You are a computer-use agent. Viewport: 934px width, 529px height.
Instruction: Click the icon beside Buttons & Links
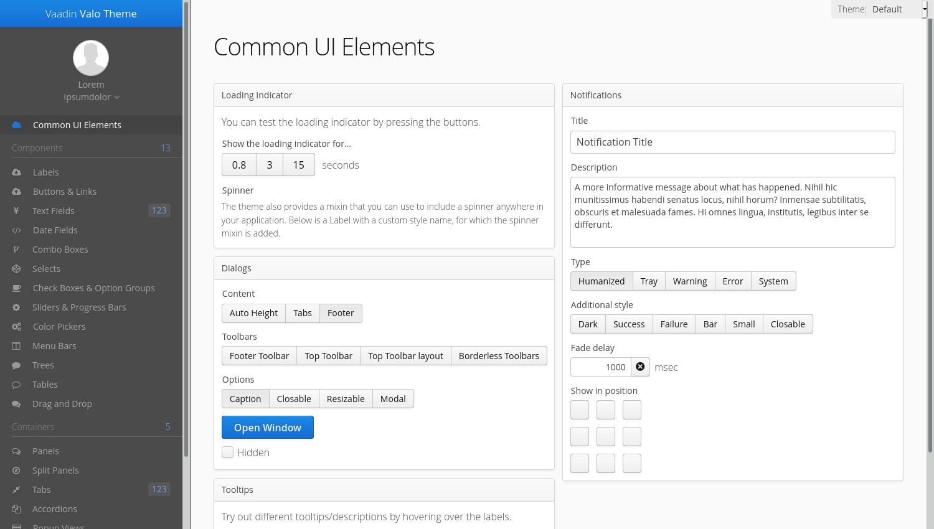tap(16, 192)
